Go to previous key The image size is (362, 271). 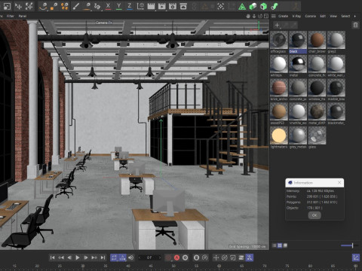tap(61, 257)
